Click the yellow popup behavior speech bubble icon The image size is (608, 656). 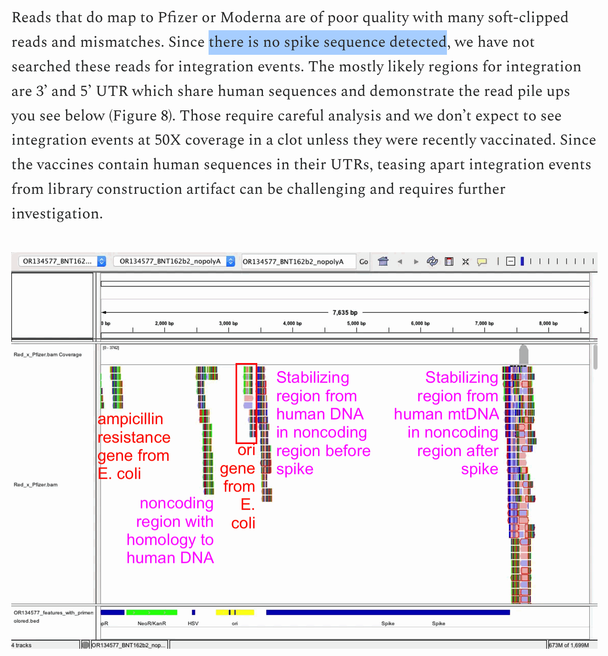tap(482, 262)
